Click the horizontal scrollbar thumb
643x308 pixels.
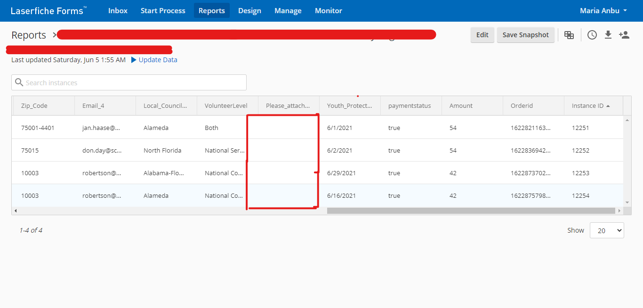pyautogui.click(x=471, y=211)
